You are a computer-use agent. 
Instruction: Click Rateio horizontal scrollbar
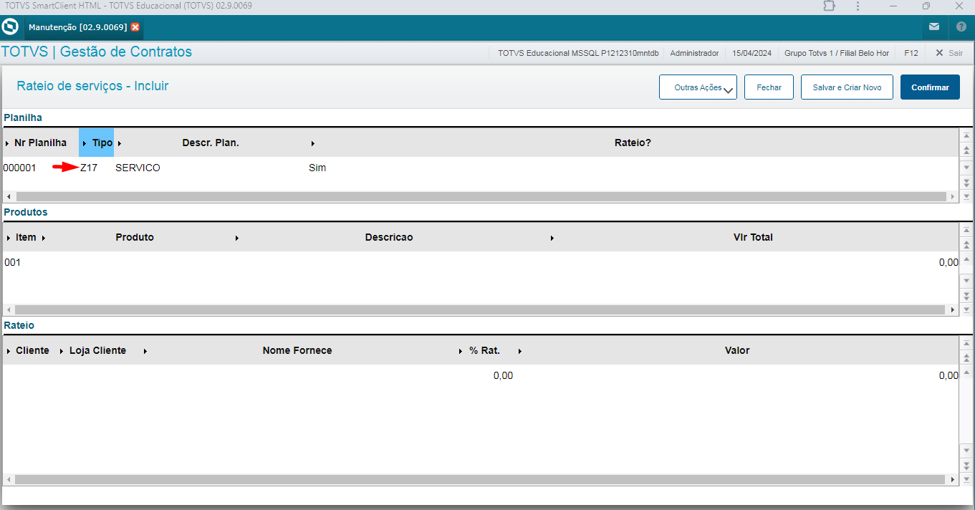click(x=481, y=479)
